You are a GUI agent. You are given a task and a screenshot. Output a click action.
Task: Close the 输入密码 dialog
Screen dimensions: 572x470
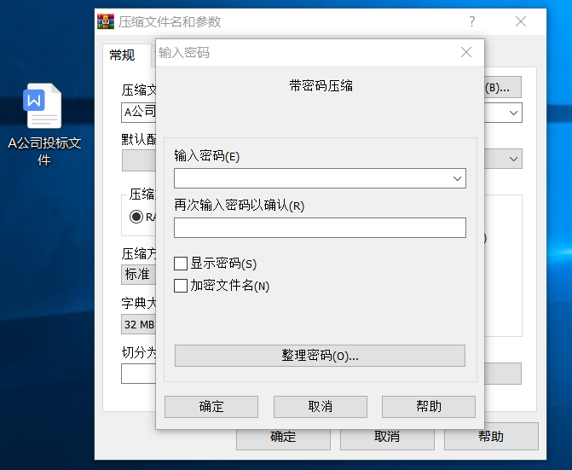click(x=466, y=52)
